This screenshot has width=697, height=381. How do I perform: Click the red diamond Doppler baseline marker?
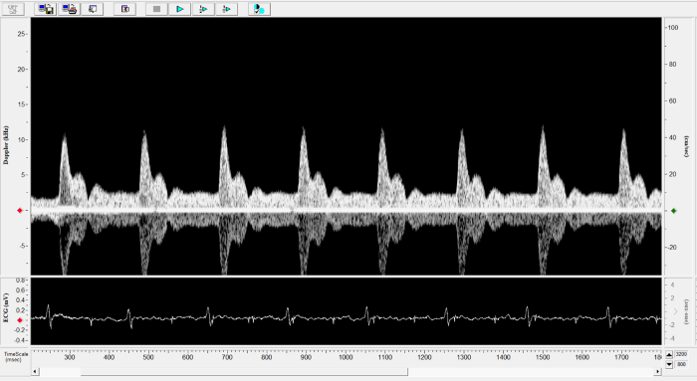(x=20, y=211)
